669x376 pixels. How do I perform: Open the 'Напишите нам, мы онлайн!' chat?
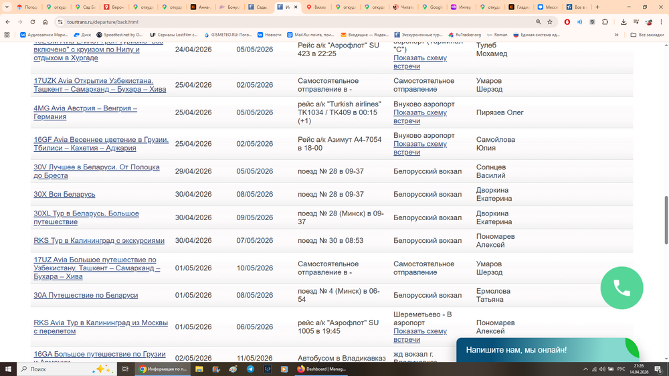516,350
